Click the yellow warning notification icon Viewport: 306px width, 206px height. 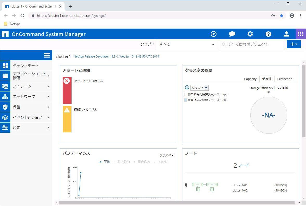point(67,110)
